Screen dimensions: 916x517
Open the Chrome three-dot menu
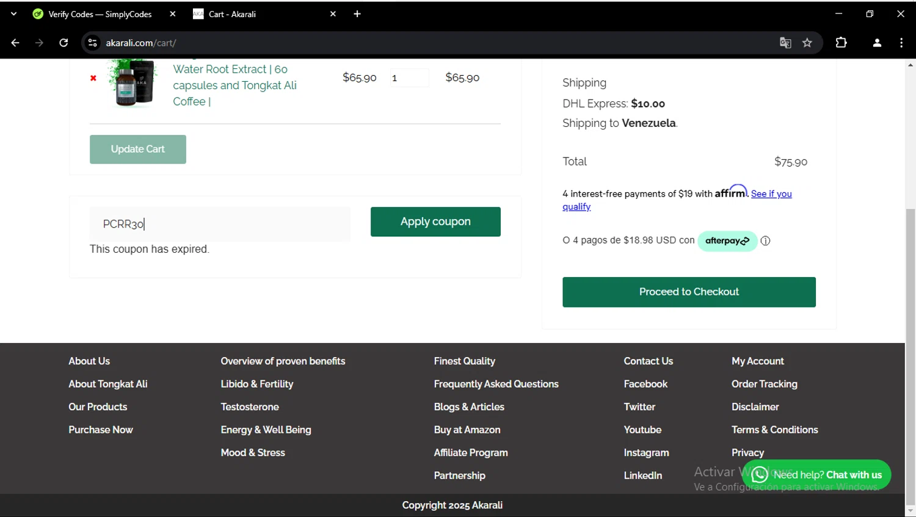(x=901, y=43)
